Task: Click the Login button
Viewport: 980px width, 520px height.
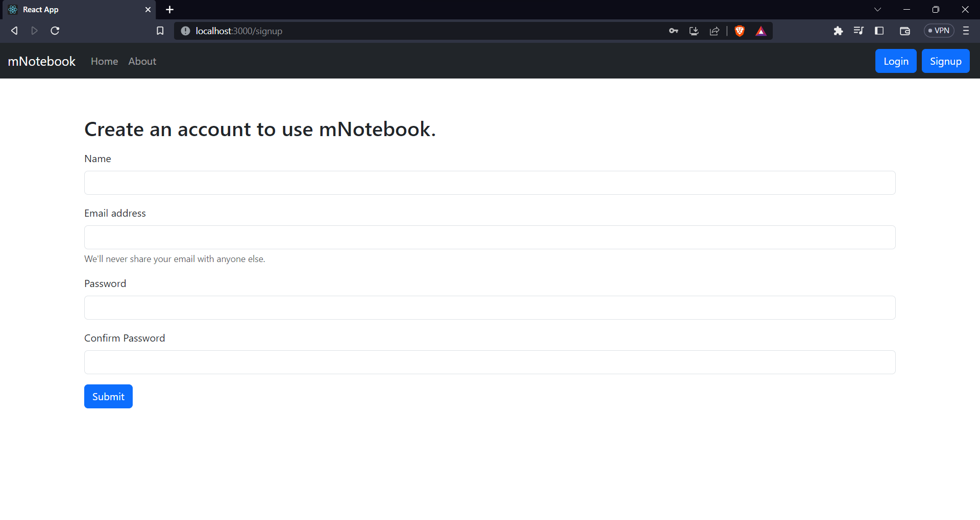Action: point(896,61)
